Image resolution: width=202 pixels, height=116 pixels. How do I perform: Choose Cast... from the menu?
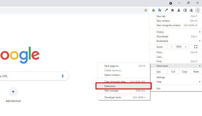click(176, 57)
